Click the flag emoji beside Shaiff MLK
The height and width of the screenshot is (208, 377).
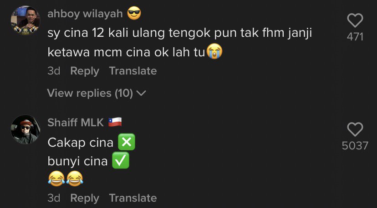(x=115, y=122)
